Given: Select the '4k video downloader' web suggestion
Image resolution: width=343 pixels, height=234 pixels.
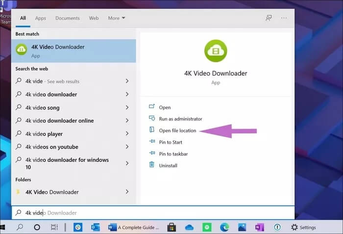Looking at the screenshot, I should [x=73, y=94].
